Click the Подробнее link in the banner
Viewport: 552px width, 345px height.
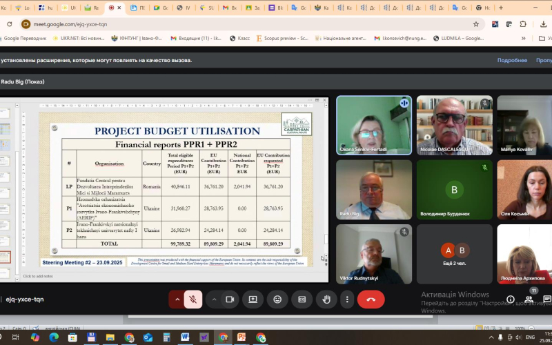(x=512, y=60)
